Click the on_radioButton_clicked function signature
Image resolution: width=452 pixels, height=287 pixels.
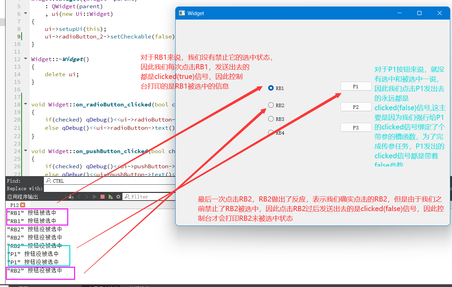[103, 104]
